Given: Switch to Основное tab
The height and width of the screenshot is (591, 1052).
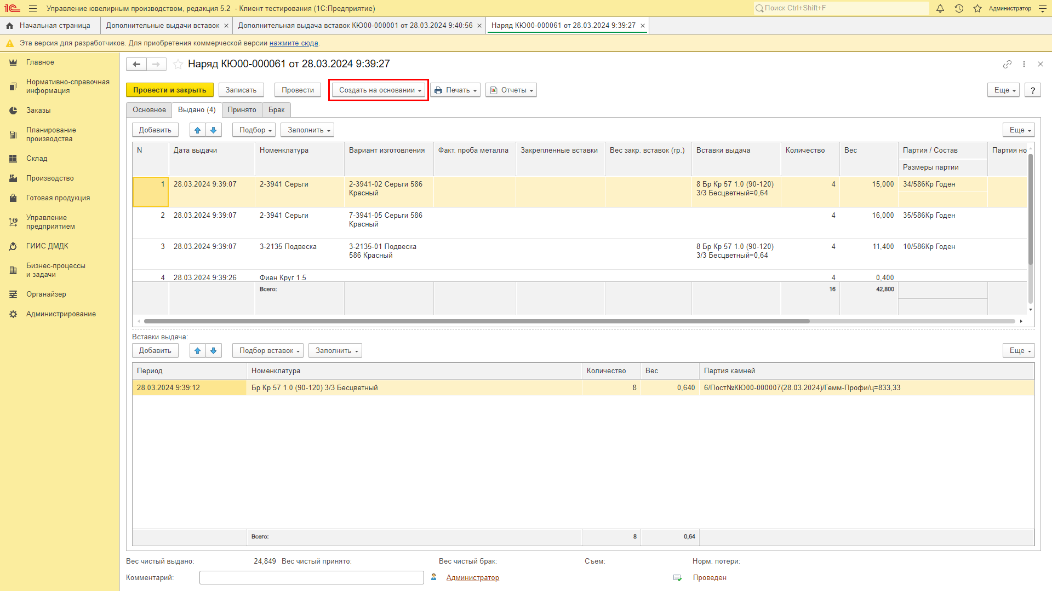Looking at the screenshot, I should 149,110.
